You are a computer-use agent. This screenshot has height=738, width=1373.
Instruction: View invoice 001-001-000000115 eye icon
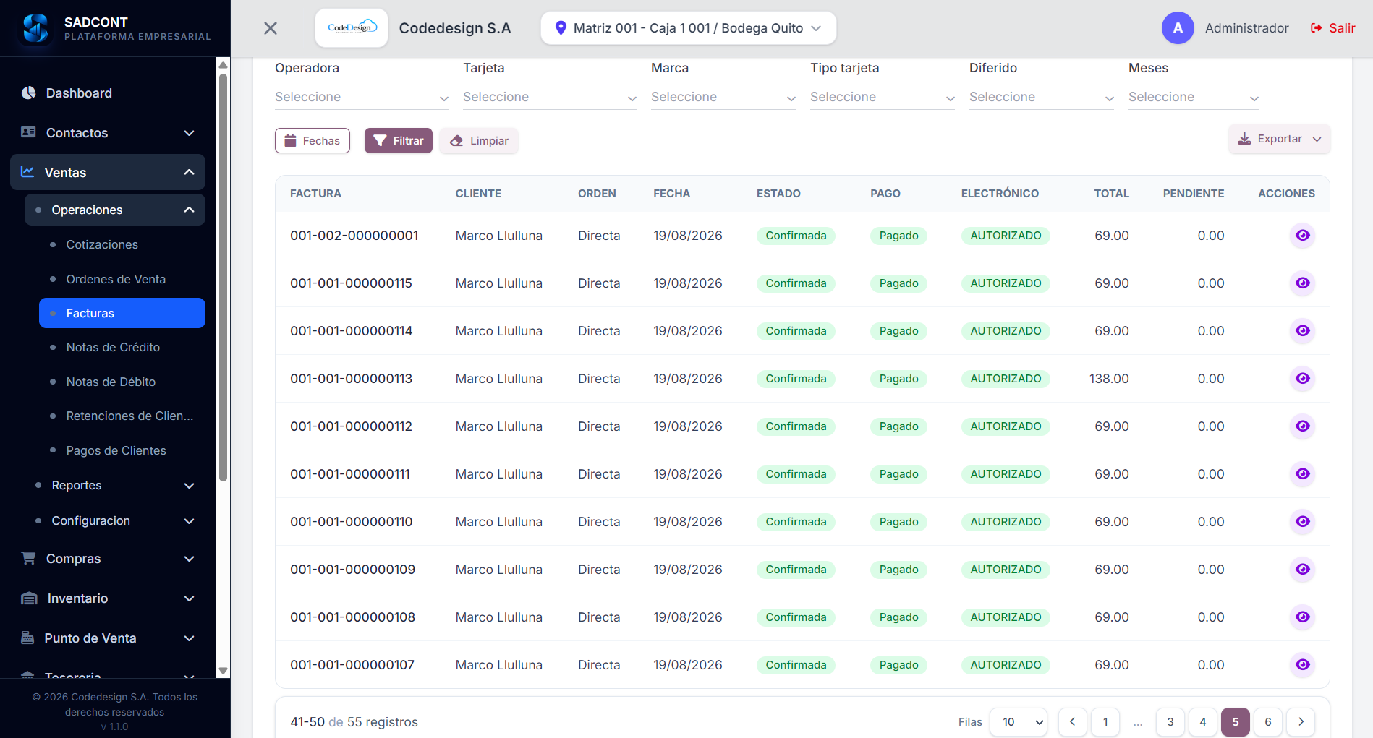1302,283
